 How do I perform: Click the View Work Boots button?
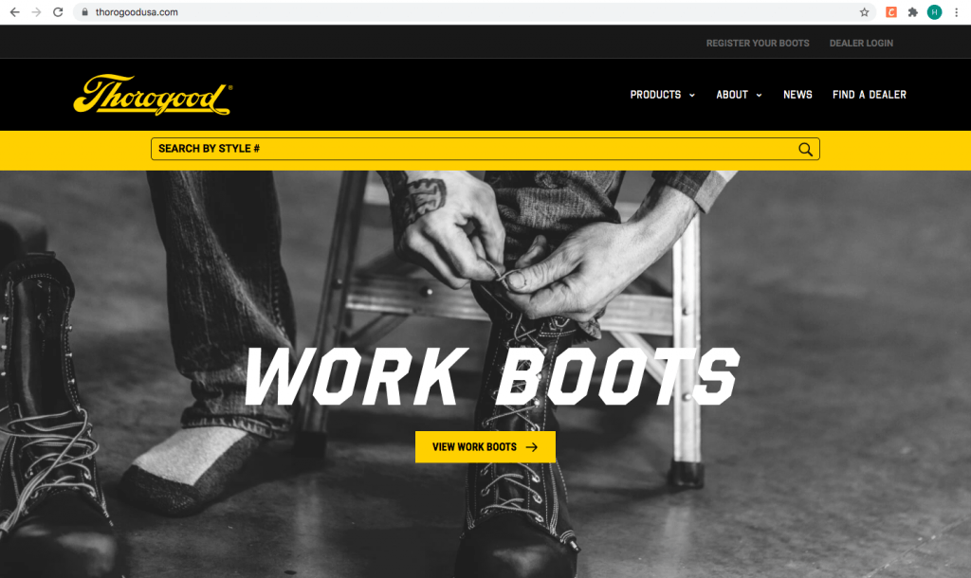point(485,447)
